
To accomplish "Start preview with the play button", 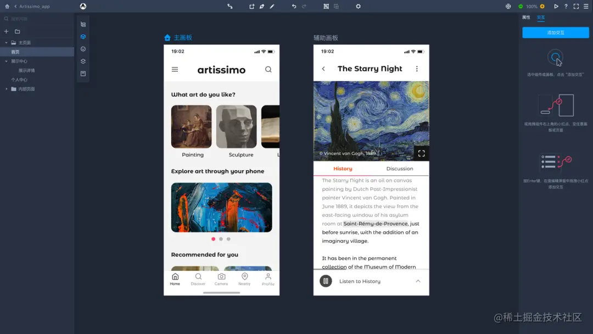I will [556, 6].
